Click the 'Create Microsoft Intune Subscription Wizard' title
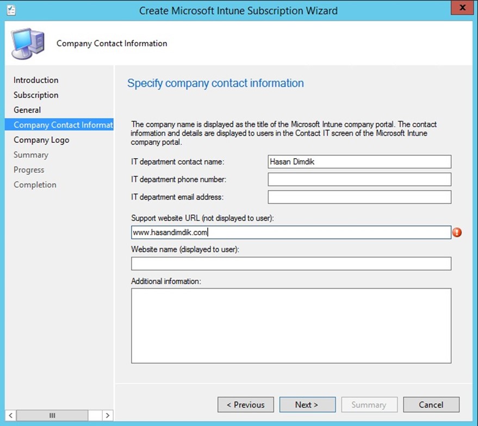The image size is (478, 426). [238, 11]
